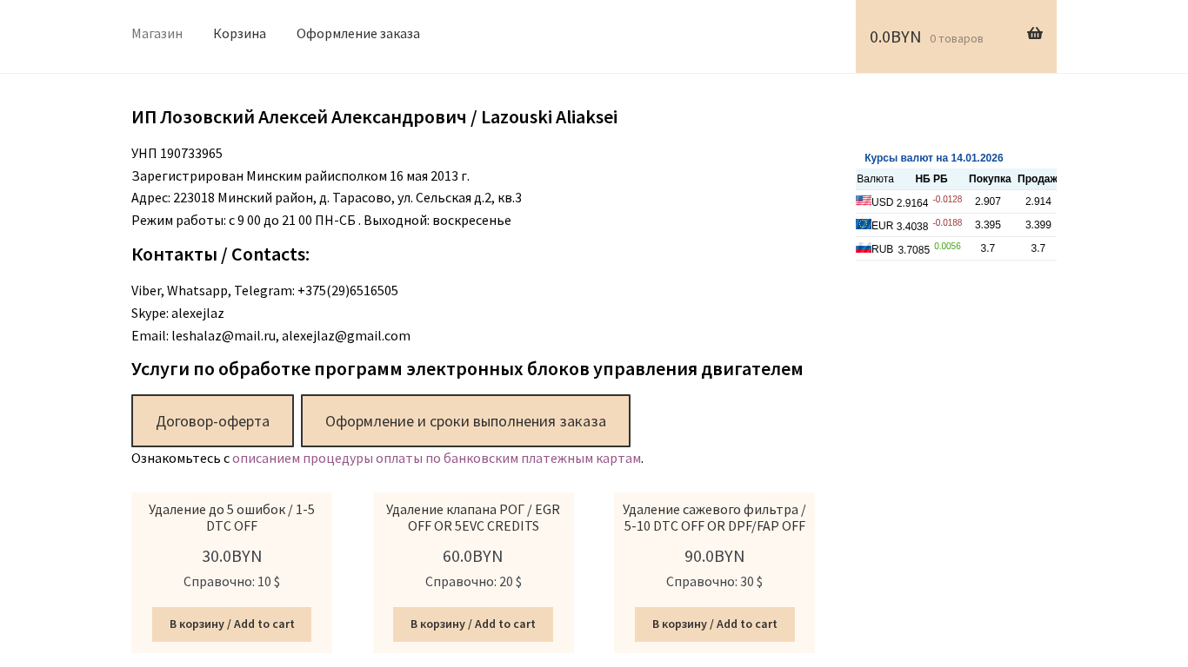The image size is (1188, 667).
Task: Open the 1-5 DTC OFF product title
Action: point(231,518)
